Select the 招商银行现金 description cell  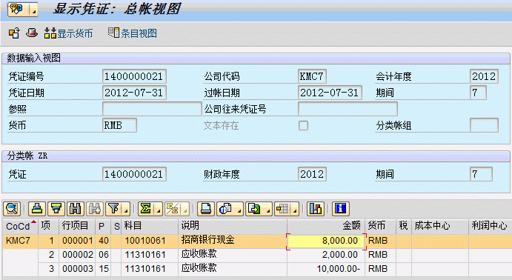pyautogui.click(x=233, y=241)
